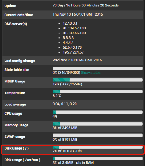Click the Current date/time value
Image resolution: width=145 pixels, height=166 pixels.
(x=78, y=14)
